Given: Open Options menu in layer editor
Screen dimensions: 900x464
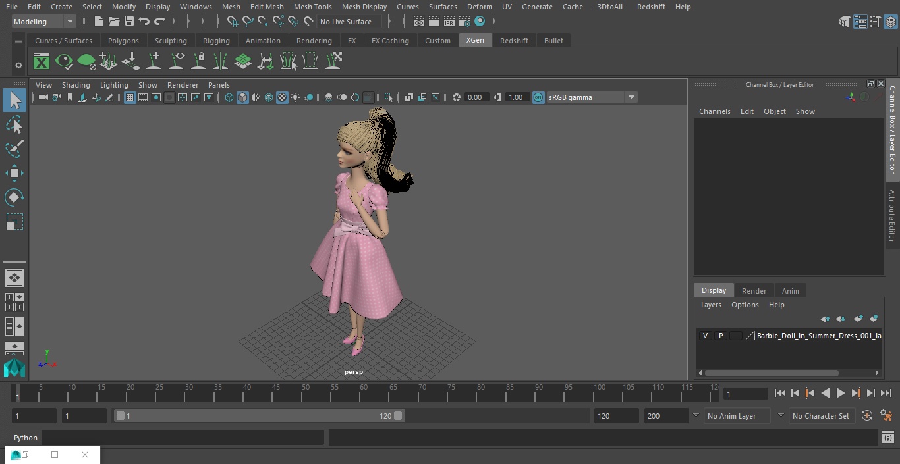Looking at the screenshot, I should (745, 305).
